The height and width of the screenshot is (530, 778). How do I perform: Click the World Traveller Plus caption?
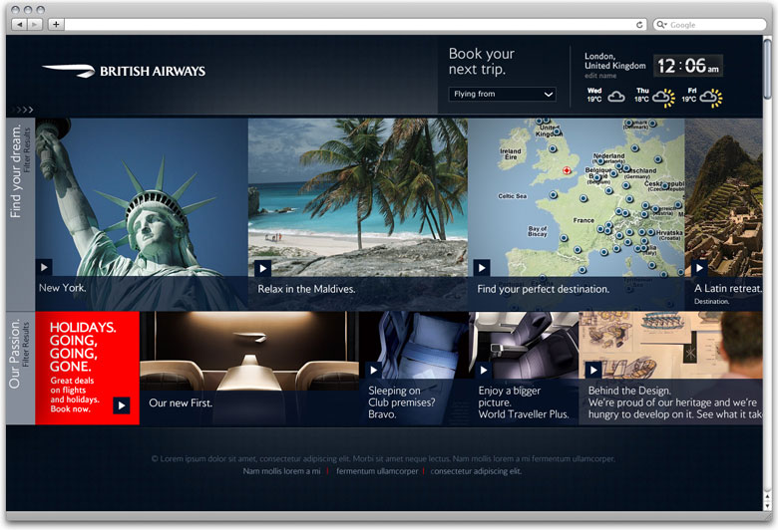coord(524,414)
